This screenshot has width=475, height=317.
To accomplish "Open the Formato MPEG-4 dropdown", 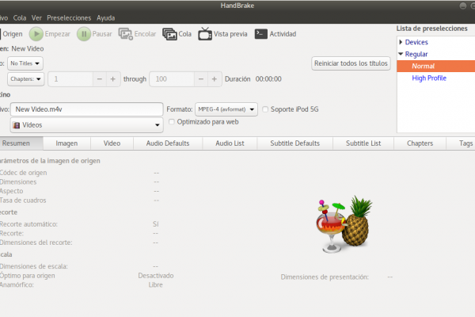I will point(226,109).
